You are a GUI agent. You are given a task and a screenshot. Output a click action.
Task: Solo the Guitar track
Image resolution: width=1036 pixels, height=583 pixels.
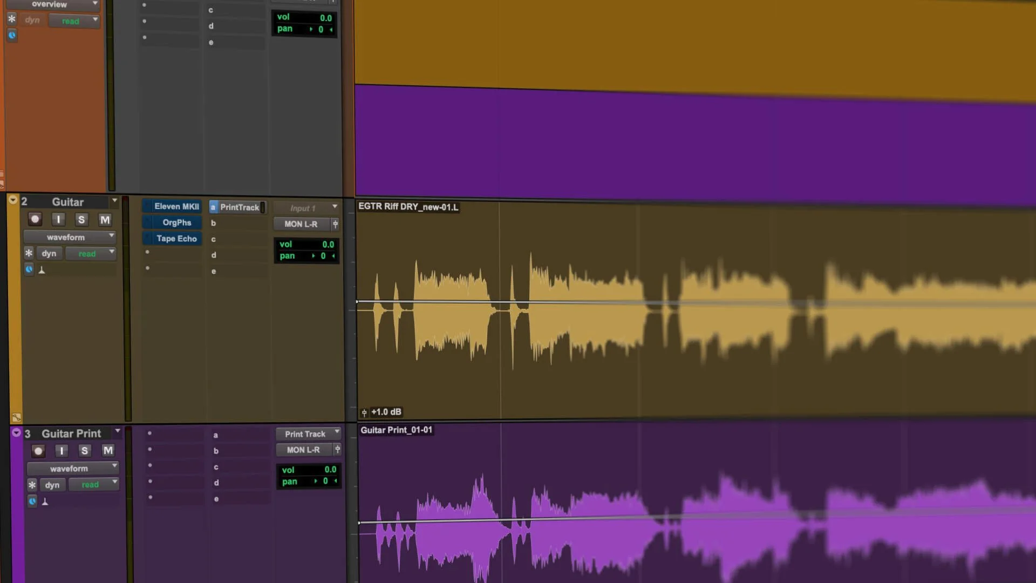(x=81, y=220)
